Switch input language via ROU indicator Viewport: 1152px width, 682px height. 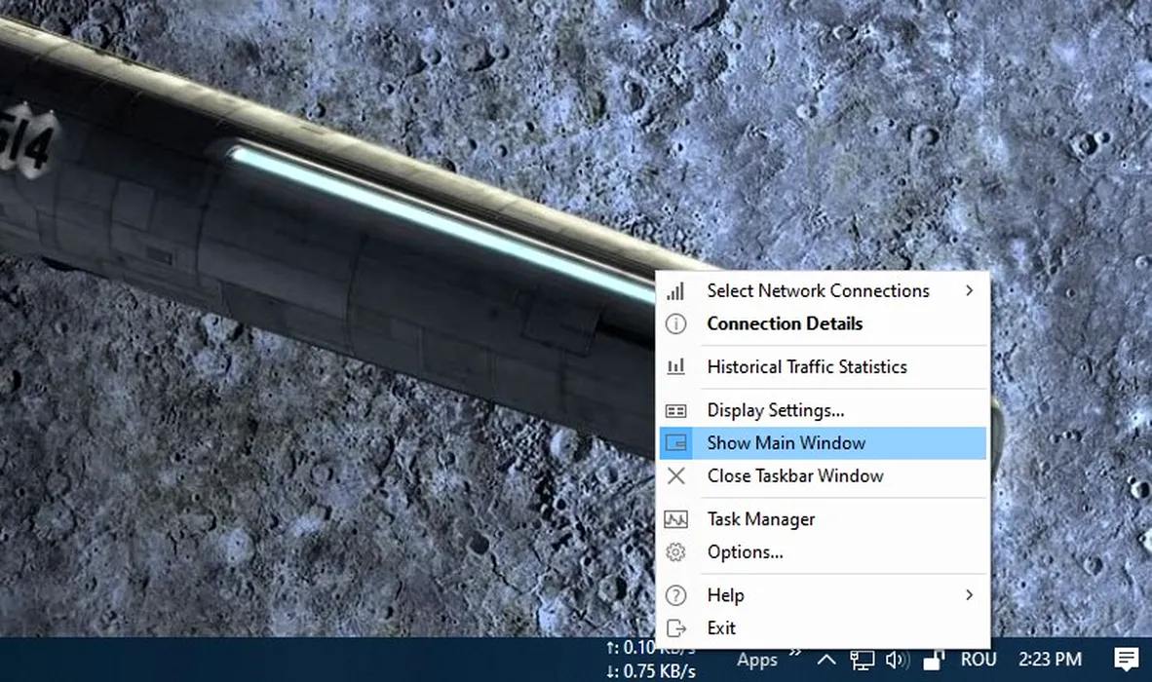click(x=979, y=660)
